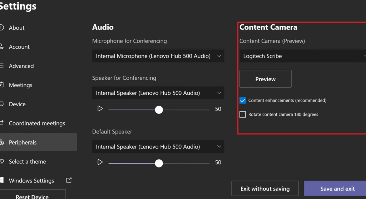
Task: Click the Default Speaker label
Action: coord(112,132)
